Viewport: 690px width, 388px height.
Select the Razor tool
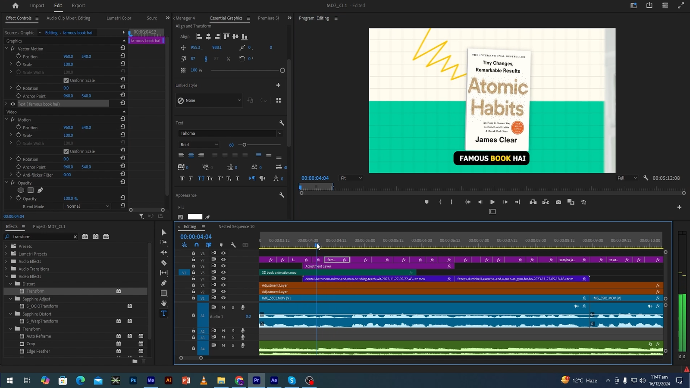[x=164, y=263]
